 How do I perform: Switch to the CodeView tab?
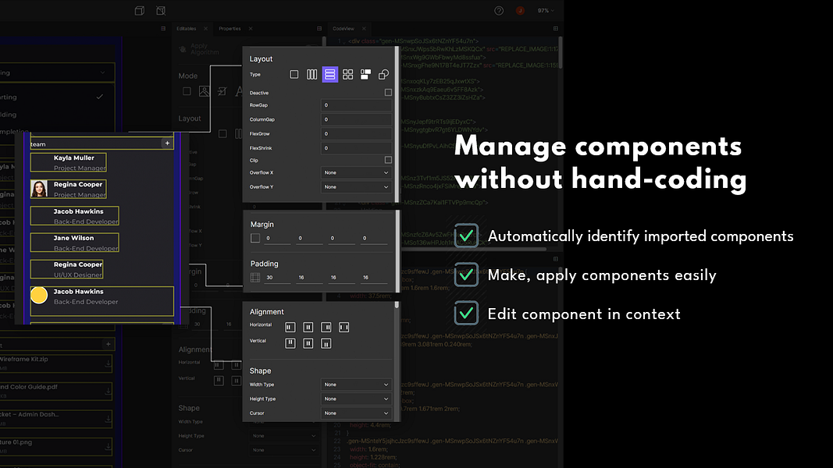(x=345, y=28)
